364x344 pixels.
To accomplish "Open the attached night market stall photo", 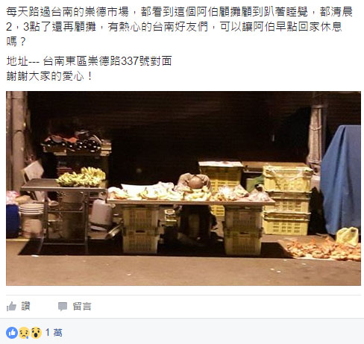I will [183, 188].
